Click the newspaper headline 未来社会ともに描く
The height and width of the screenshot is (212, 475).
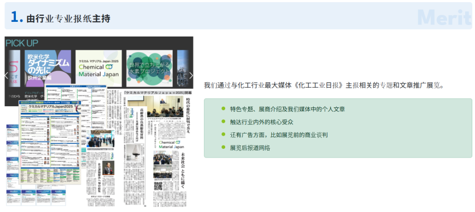pyautogui.click(x=183, y=171)
